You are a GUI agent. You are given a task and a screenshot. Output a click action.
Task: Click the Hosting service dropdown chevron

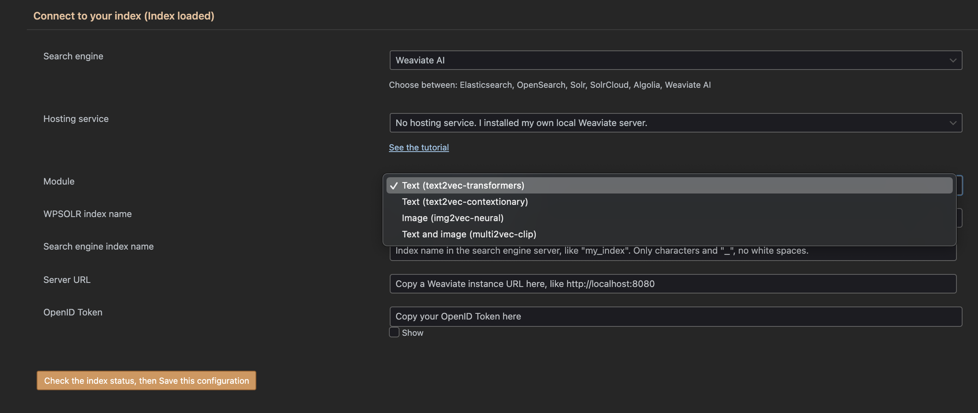(952, 122)
